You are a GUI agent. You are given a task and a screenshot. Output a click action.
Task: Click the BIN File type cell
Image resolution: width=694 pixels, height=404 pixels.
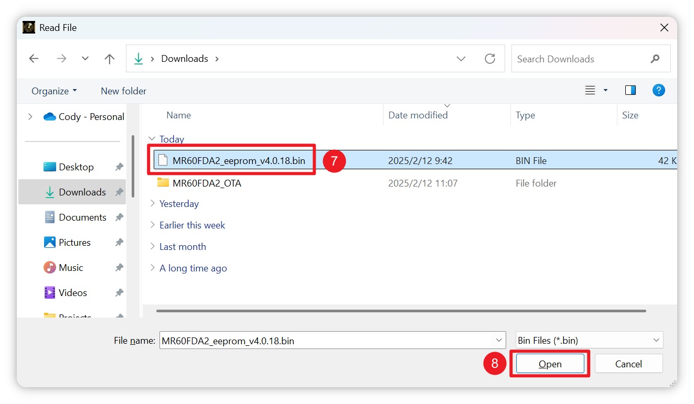[x=531, y=160]
